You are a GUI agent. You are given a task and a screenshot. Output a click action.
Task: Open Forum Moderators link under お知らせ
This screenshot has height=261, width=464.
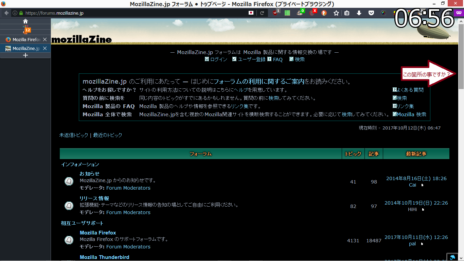[128, 188]
